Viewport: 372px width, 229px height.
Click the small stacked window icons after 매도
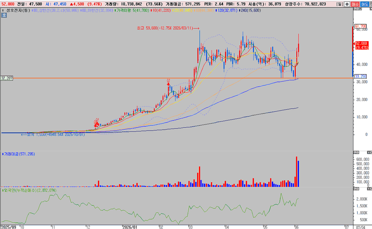coord(371,4)
